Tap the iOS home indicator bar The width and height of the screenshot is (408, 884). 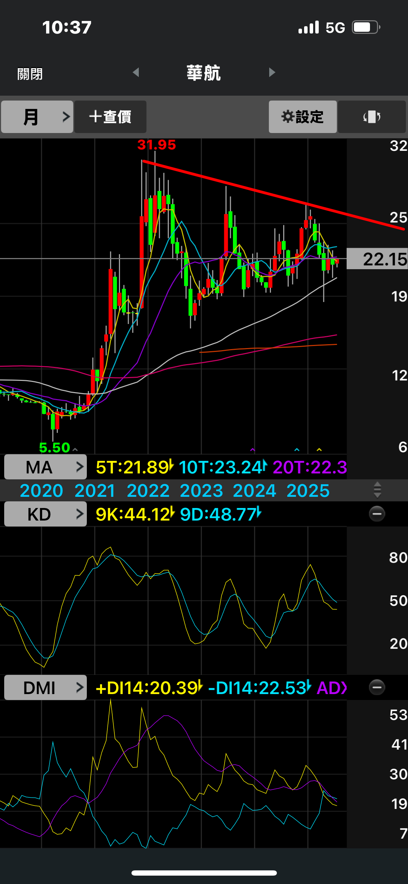tap(204, 873)
